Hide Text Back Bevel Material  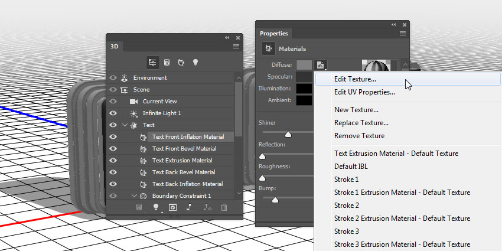[x=113, y=172]
